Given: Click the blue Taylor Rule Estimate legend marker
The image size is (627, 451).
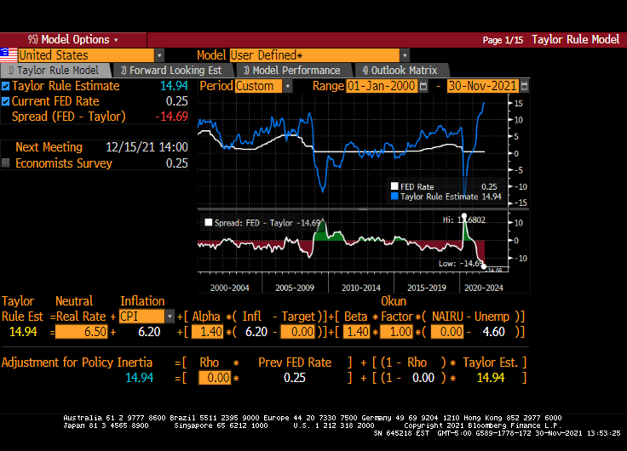Looking at the screenshot, I should tap(394, 196).
